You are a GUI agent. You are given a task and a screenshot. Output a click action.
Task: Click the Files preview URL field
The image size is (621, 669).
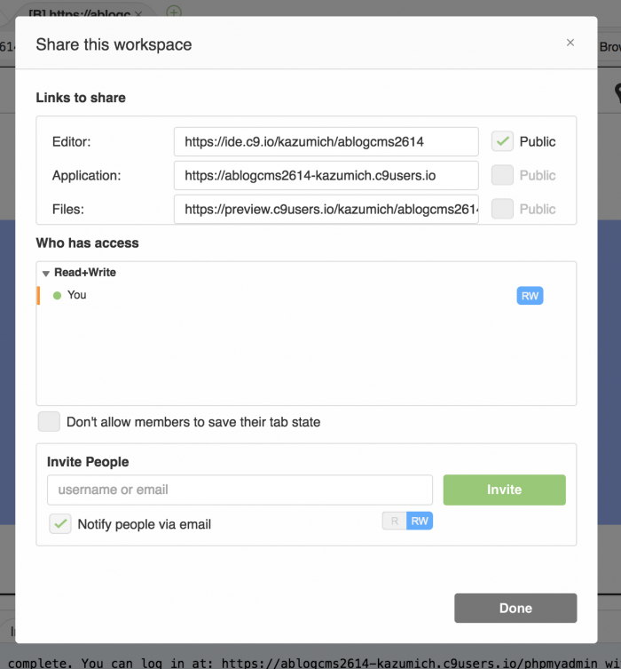(x=326, y=209)
